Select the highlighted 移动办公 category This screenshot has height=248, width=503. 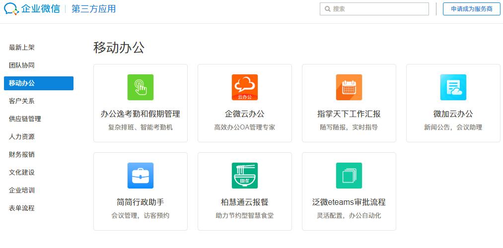[x=39, y=83]
